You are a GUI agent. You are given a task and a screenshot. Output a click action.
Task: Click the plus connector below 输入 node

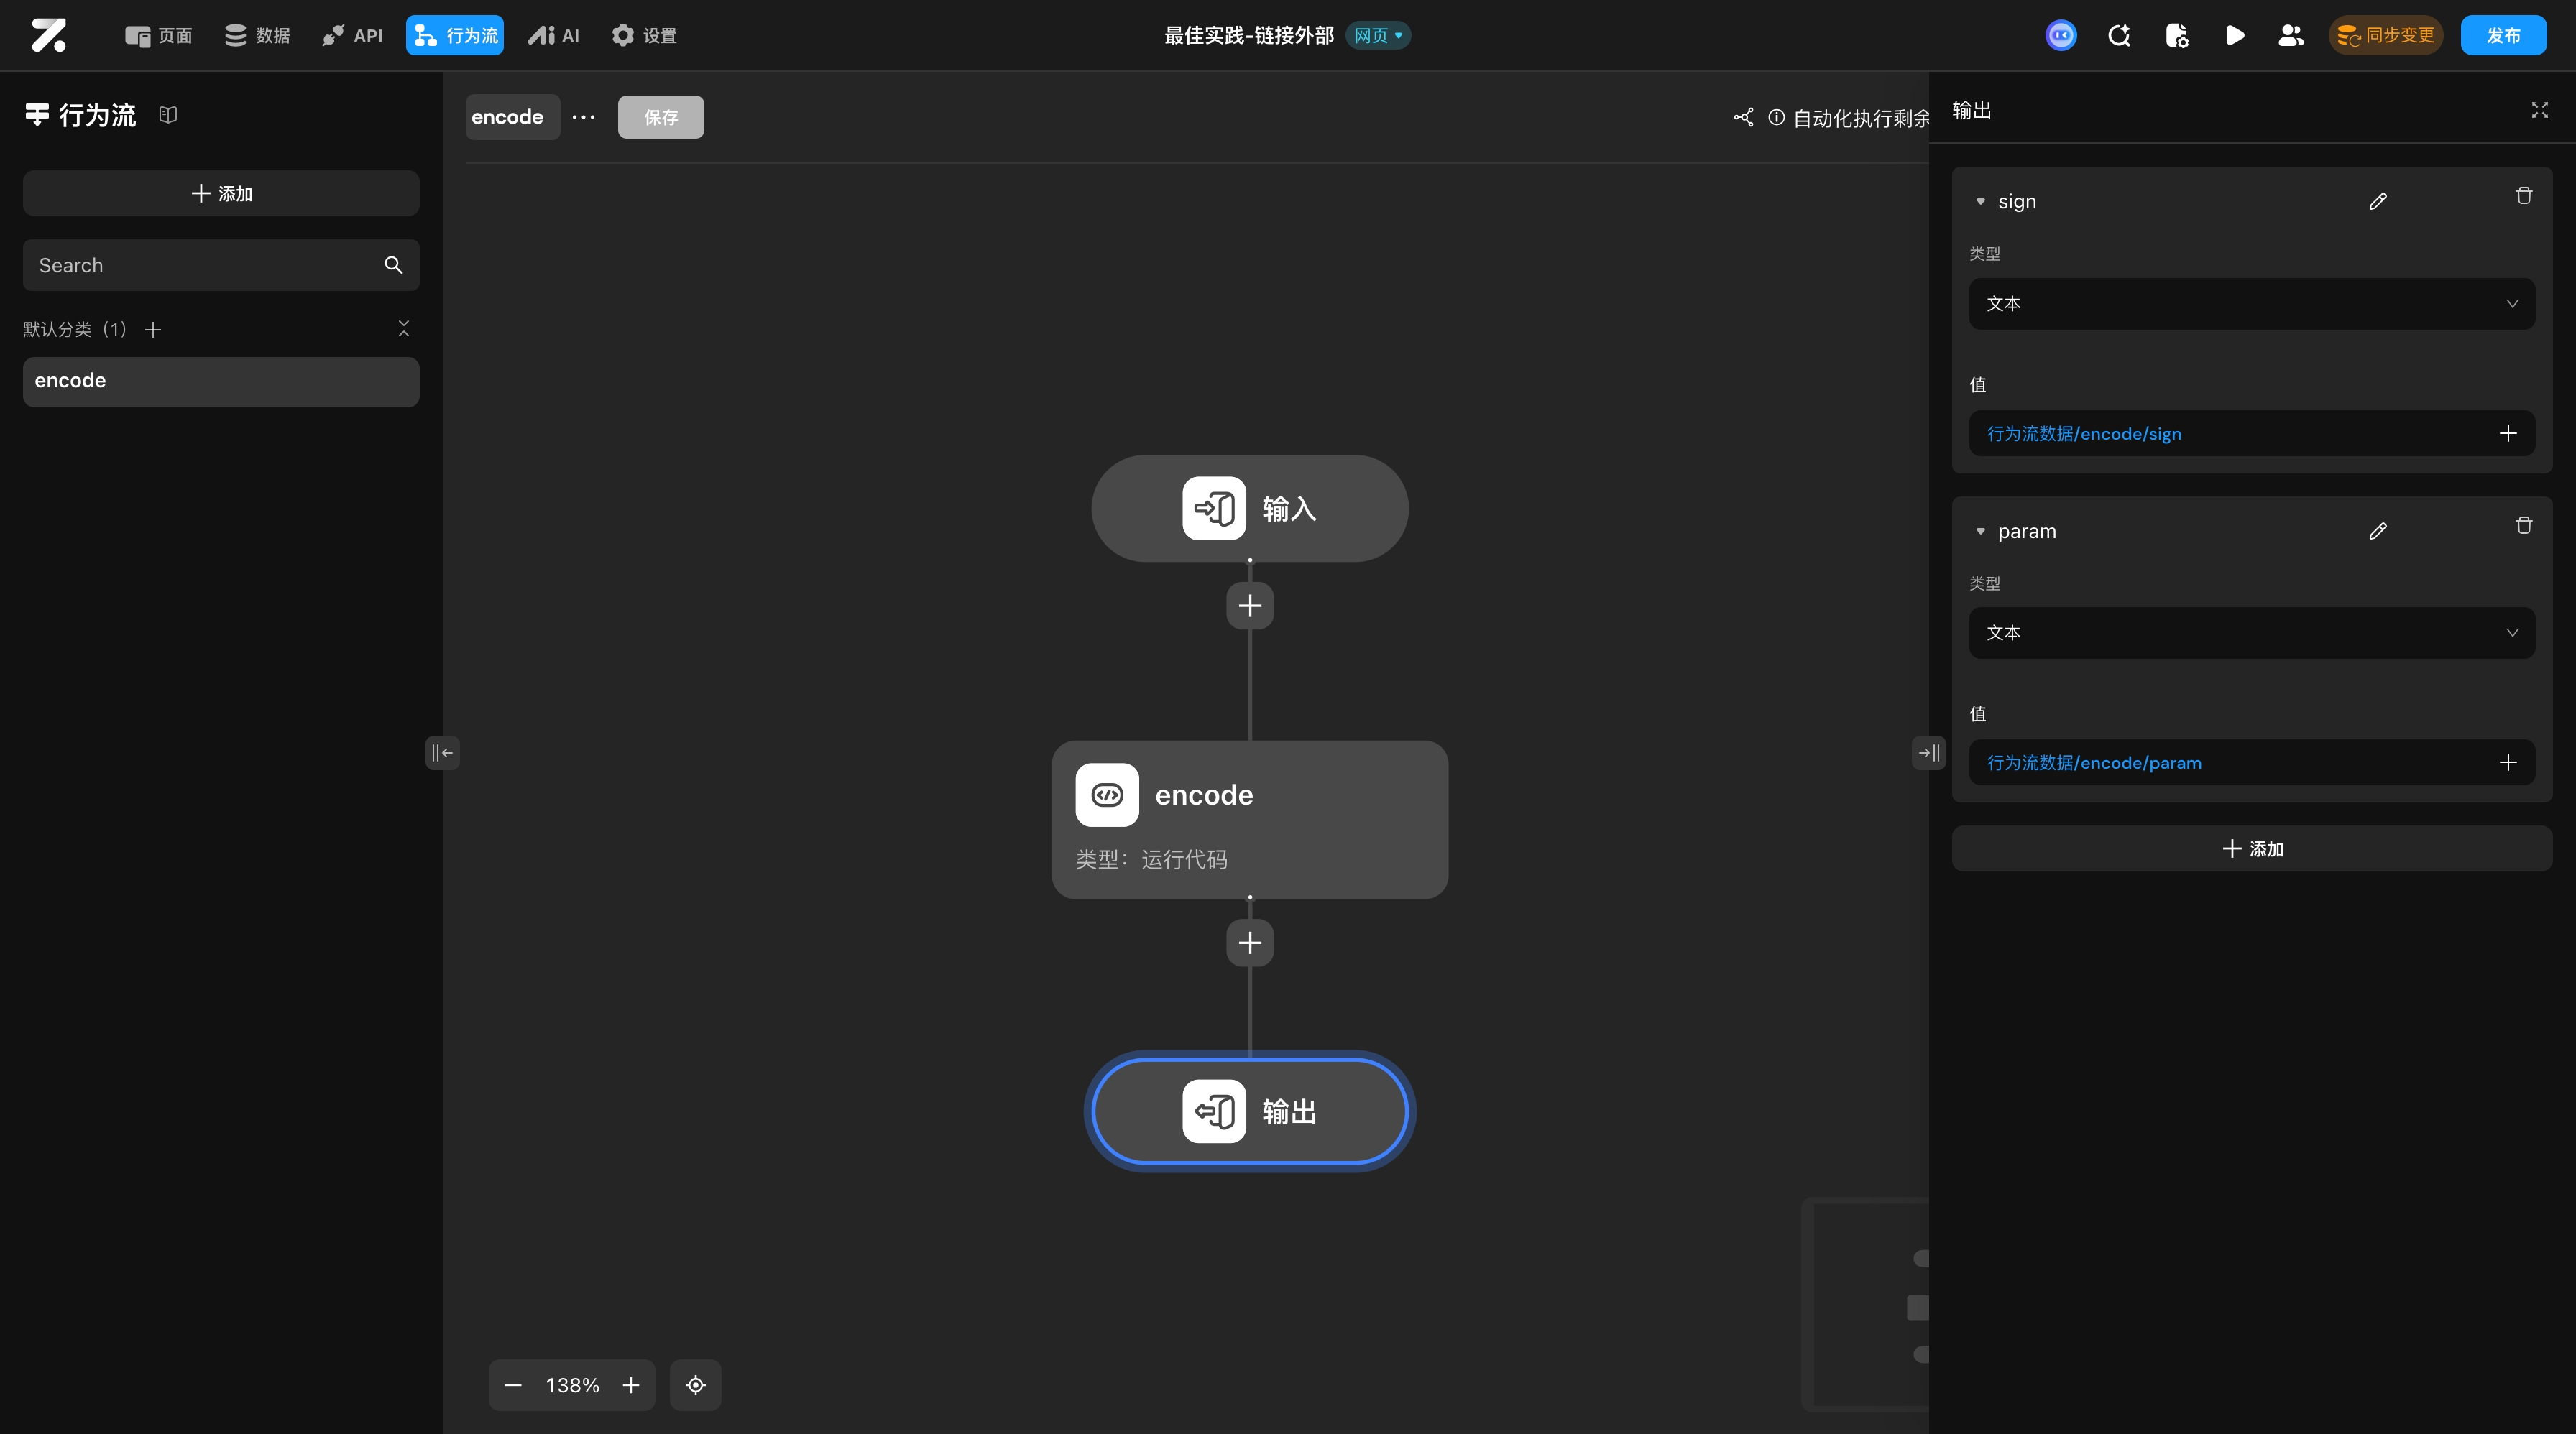coord(1249,606)
